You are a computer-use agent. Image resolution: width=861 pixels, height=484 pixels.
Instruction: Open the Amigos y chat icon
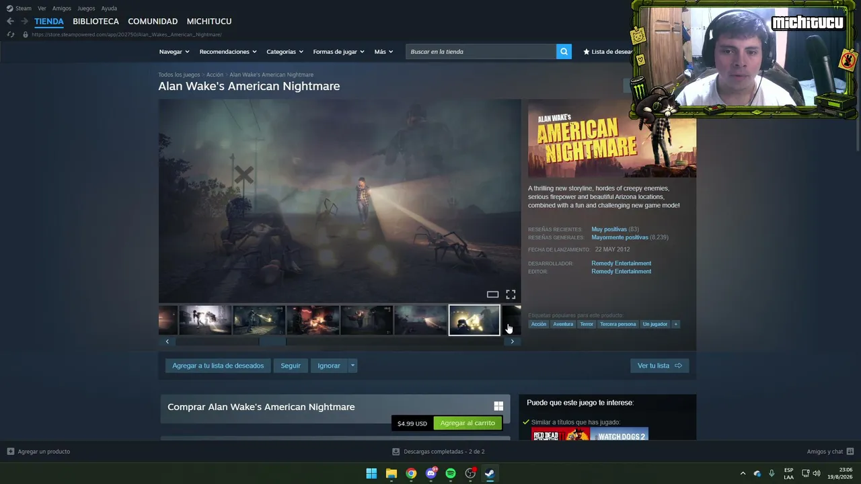pos(850,452)
